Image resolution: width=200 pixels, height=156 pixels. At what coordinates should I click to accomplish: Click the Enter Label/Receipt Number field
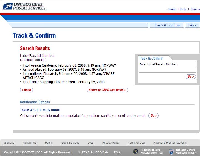pos(167,70)
